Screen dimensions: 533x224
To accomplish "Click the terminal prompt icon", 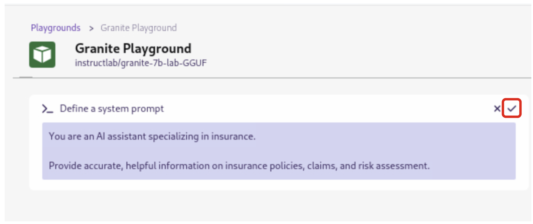I will click(x=47, y=109).
